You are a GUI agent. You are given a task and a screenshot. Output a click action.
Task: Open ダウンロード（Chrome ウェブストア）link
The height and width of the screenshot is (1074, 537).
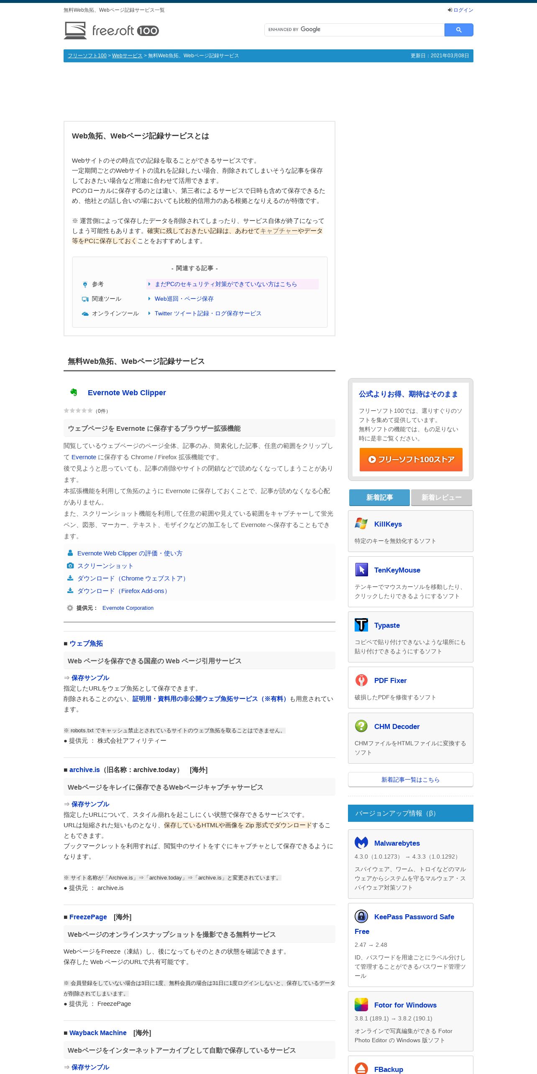click(133, 578)
